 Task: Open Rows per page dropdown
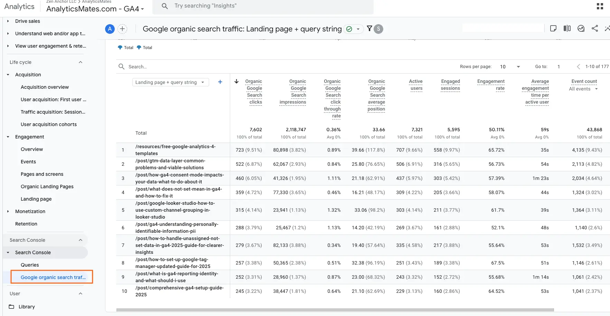(510, 67)
